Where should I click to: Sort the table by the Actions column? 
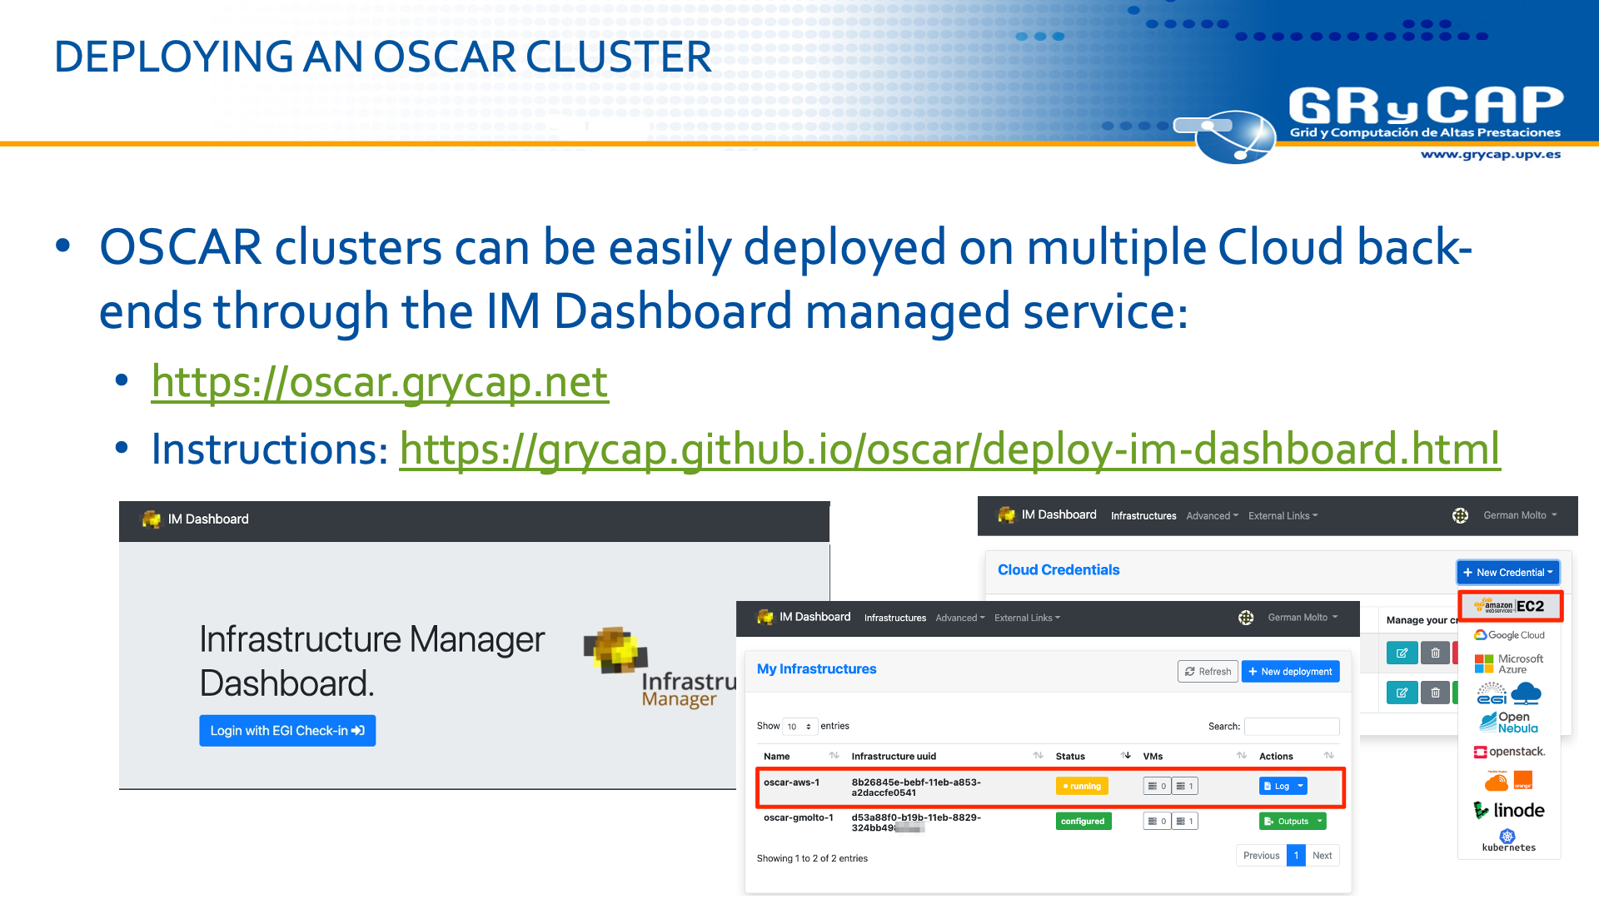[1328, 756]
